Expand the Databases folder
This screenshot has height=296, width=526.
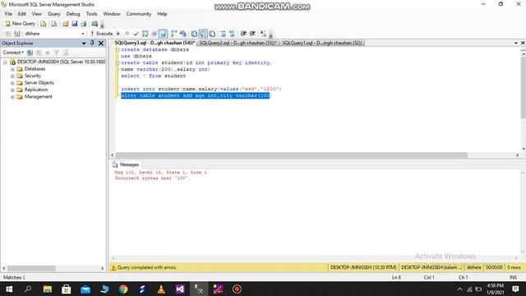tap(12, 69)
